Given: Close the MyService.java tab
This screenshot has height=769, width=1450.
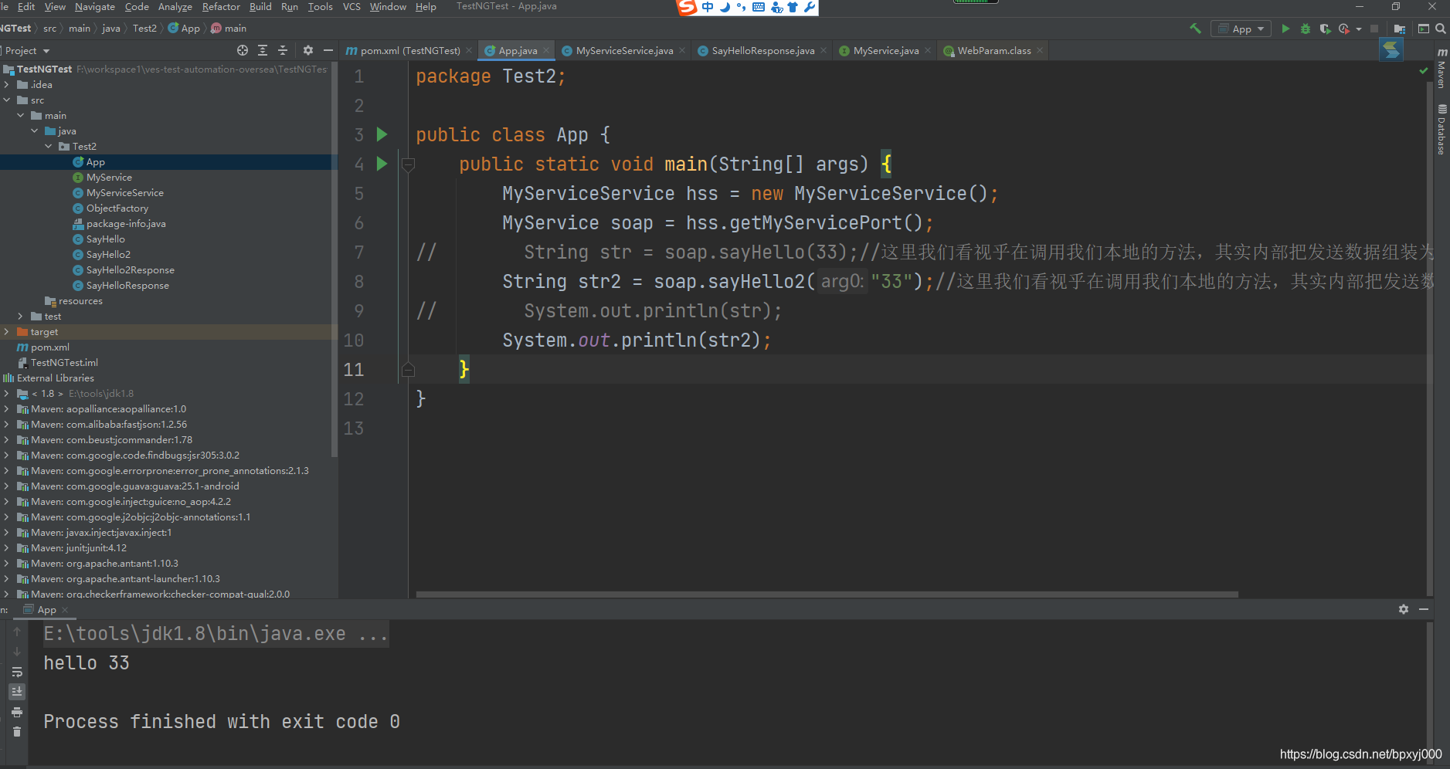Looking at the screenshot, I should click(x=928, y=50).
